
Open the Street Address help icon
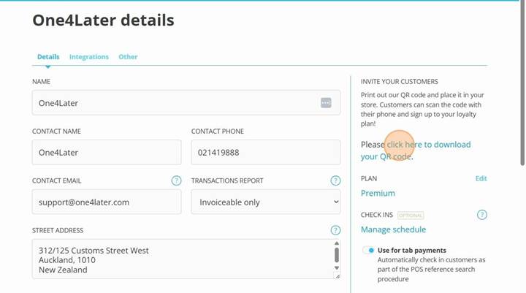pyautogui.click(x=335, y=230)
